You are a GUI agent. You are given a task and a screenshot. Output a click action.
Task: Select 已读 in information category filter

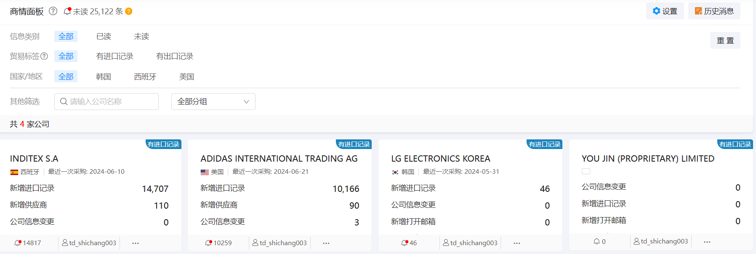pyautogui.click(x=104, y=37)
